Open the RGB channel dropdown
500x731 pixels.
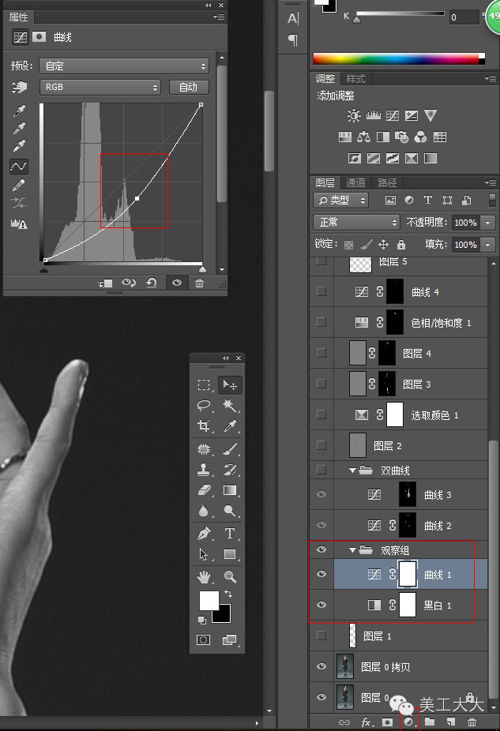pos(100,87)
